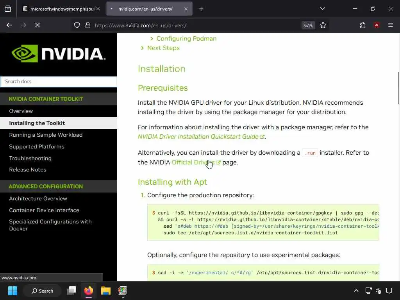Stop loading the page
The image size is (400, 300).
(37, 25)
